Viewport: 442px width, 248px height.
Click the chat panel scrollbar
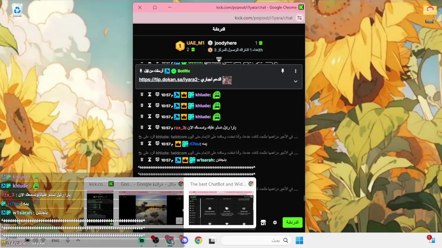[x=304, y=198]
